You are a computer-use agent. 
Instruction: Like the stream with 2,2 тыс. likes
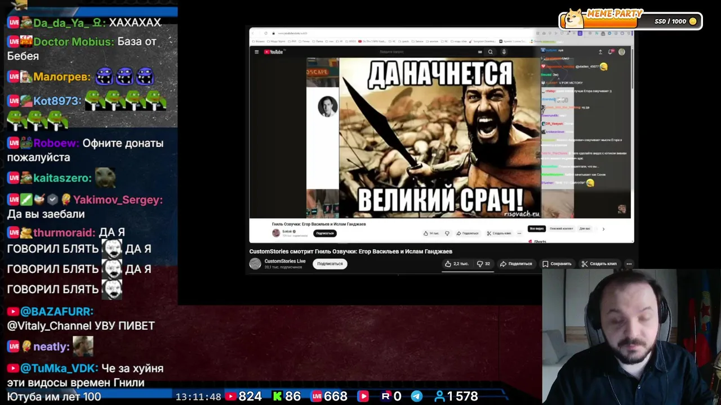pos(456,264)
